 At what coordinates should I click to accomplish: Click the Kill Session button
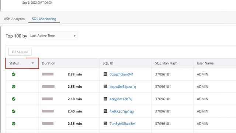coord(20,52)
